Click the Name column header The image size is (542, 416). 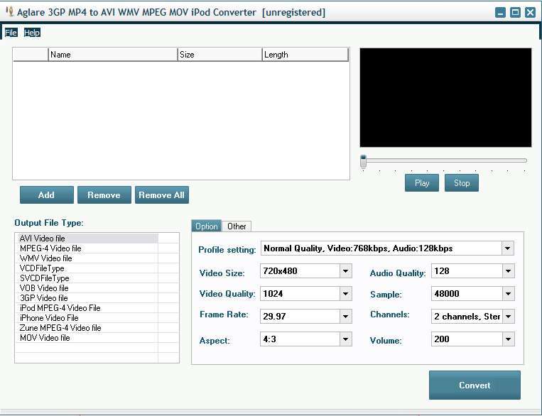coord(112,55)
